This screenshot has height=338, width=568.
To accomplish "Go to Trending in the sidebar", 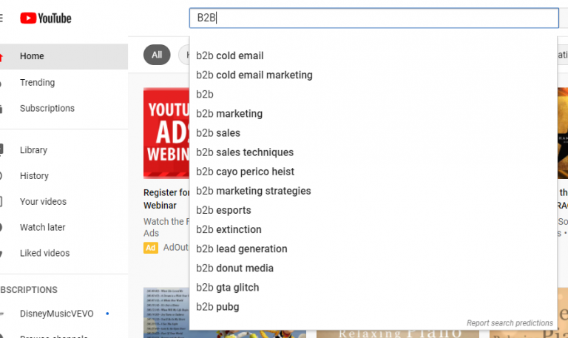I will coord(64,83).
